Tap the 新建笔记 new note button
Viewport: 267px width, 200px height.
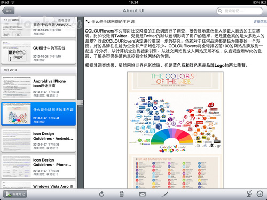coord(15,194)
